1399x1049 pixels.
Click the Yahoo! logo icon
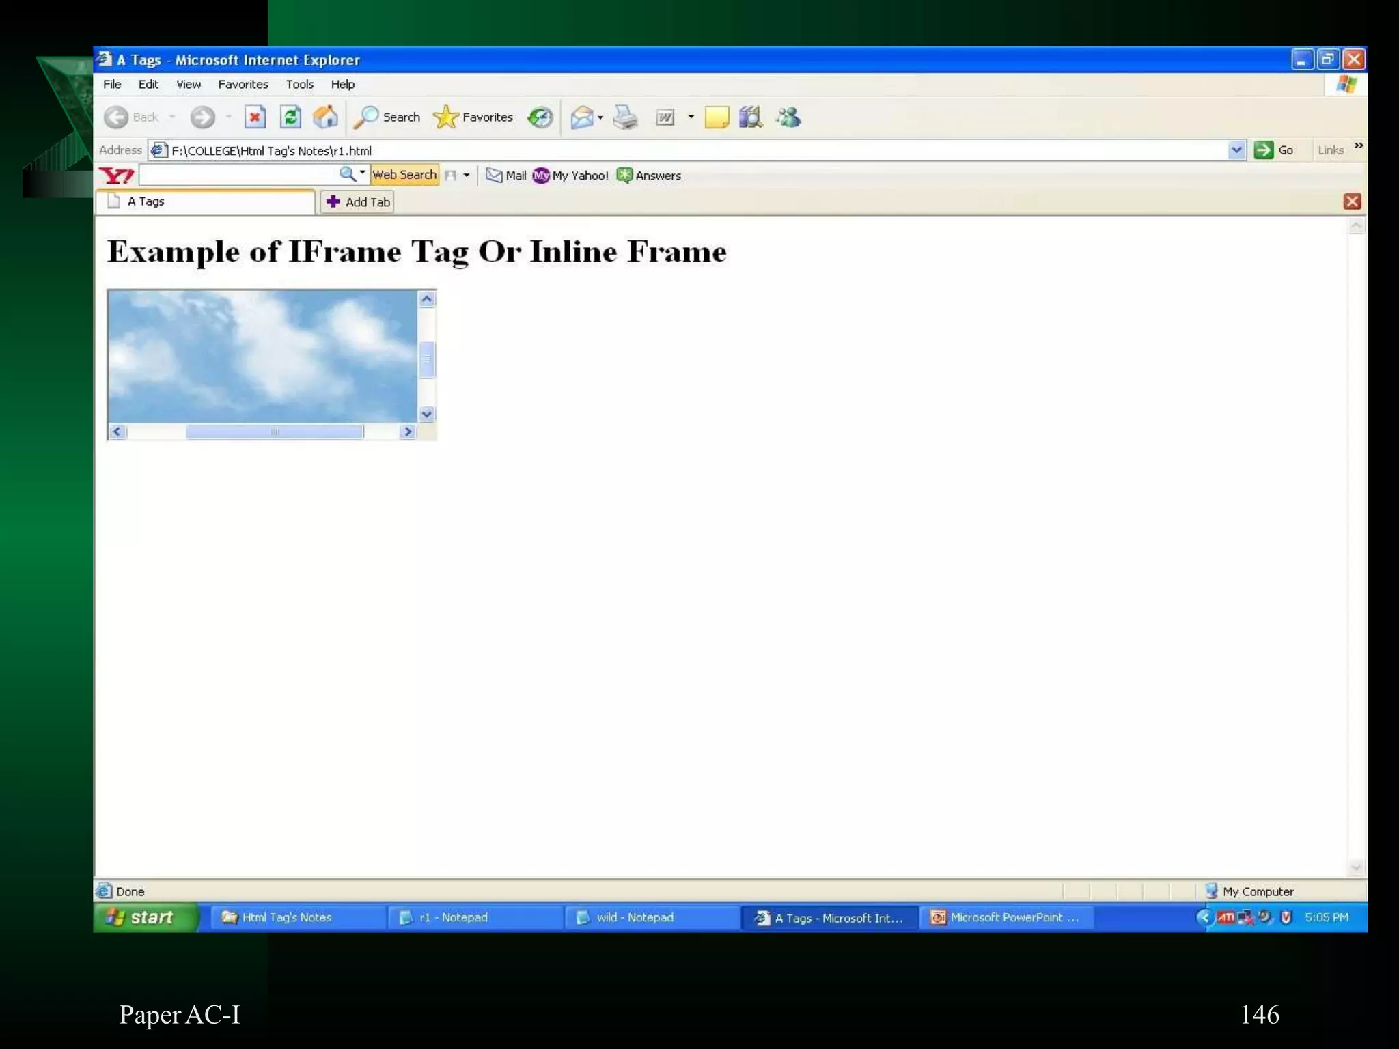tap(117, 176)
